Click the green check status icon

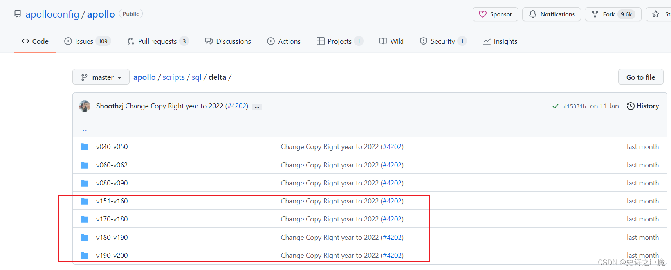[555, 106]
